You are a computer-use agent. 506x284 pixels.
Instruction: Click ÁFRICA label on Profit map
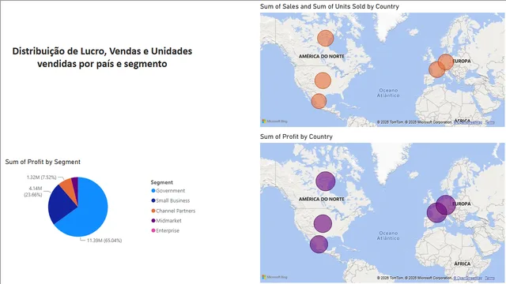point(462,263)
